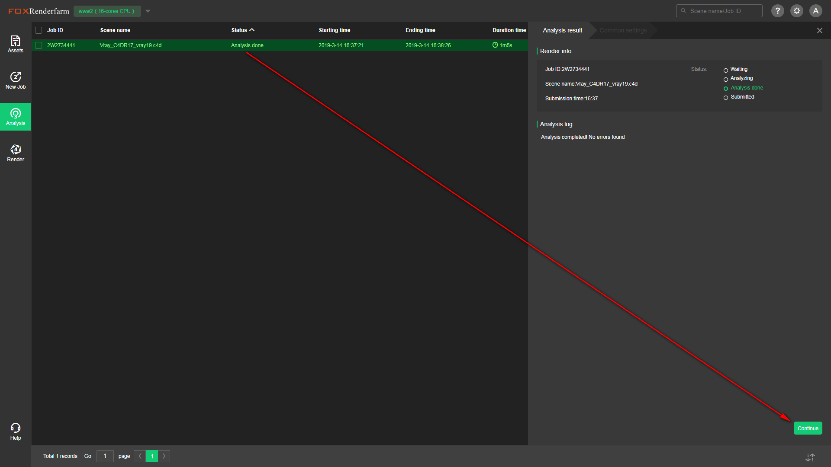The height and width of the screenshot is (467, 831).
Task: Open the question mark help icon
Action: (778, 11)
